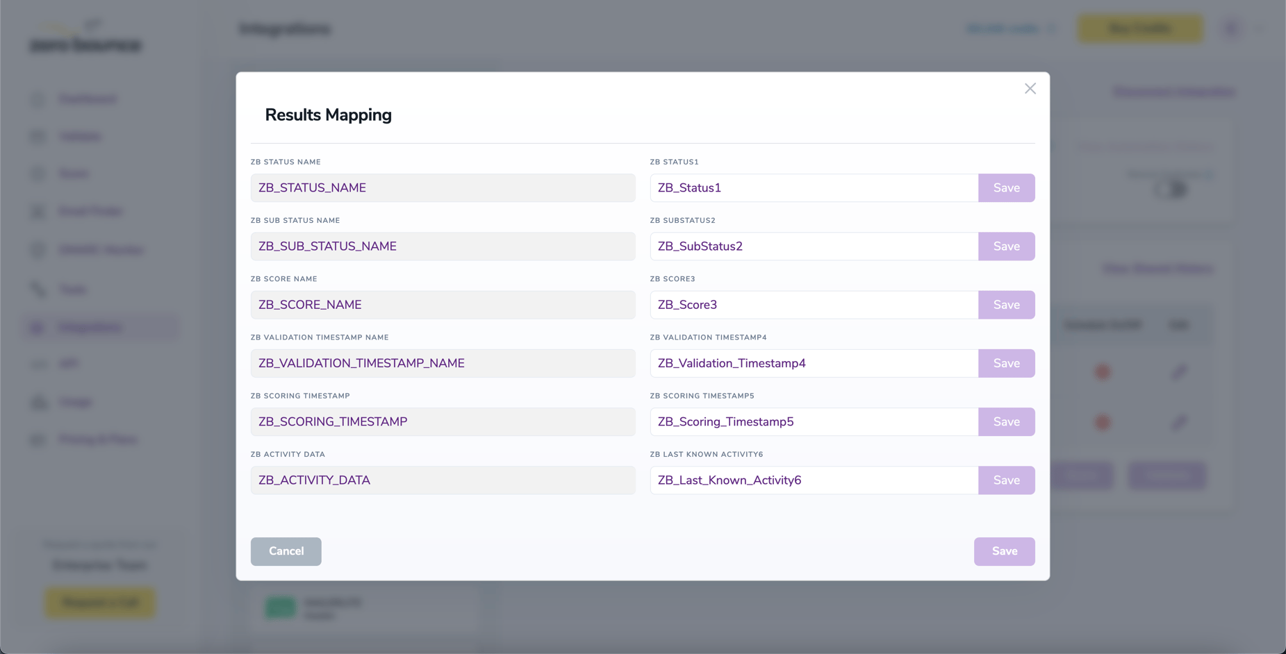
Task: Click the ZB_VALIDATION_TIMESTAMP_NAME field
Action: (x=443, y=363)
